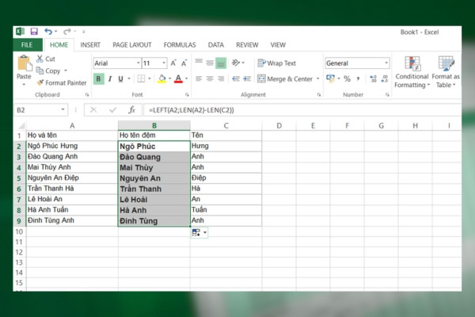Screen dimensions: 475x317
Task: Switch to the HOME tab
Action: (59, 45)
